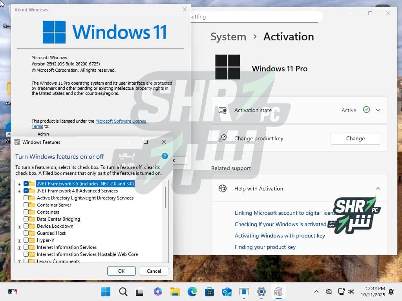The height and width of the screenshot is (301, 402).
Task: Check the Guarded Host checkbox
Action: [x=26, y=233]
